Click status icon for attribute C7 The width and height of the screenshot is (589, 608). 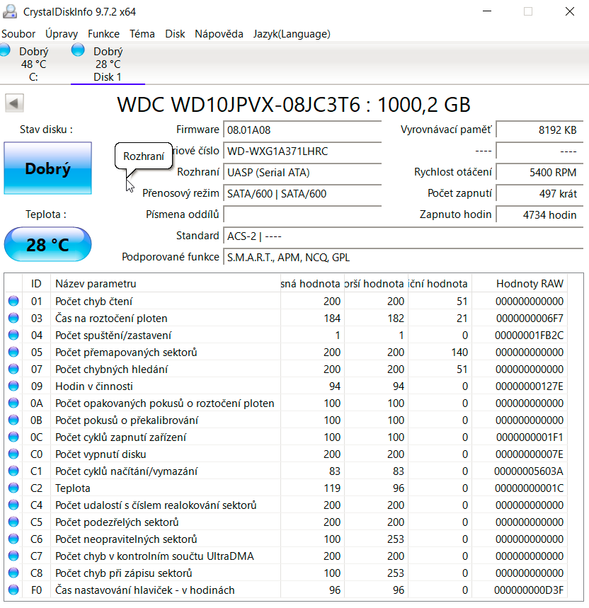coord(13,556)
